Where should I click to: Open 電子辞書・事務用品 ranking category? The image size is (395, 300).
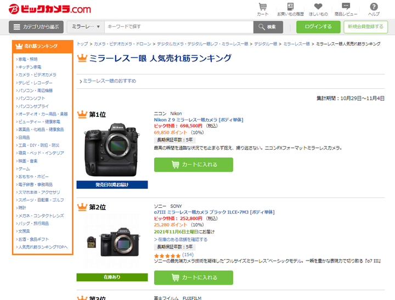pos(35,184)
